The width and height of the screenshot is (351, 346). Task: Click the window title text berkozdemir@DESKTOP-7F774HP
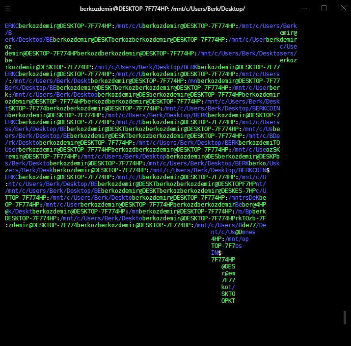pyautogui.click(x=125, y=9)
